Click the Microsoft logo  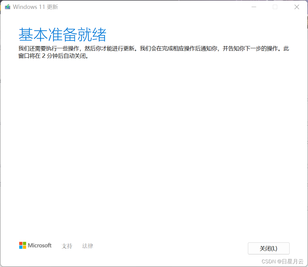click(35, 245)
